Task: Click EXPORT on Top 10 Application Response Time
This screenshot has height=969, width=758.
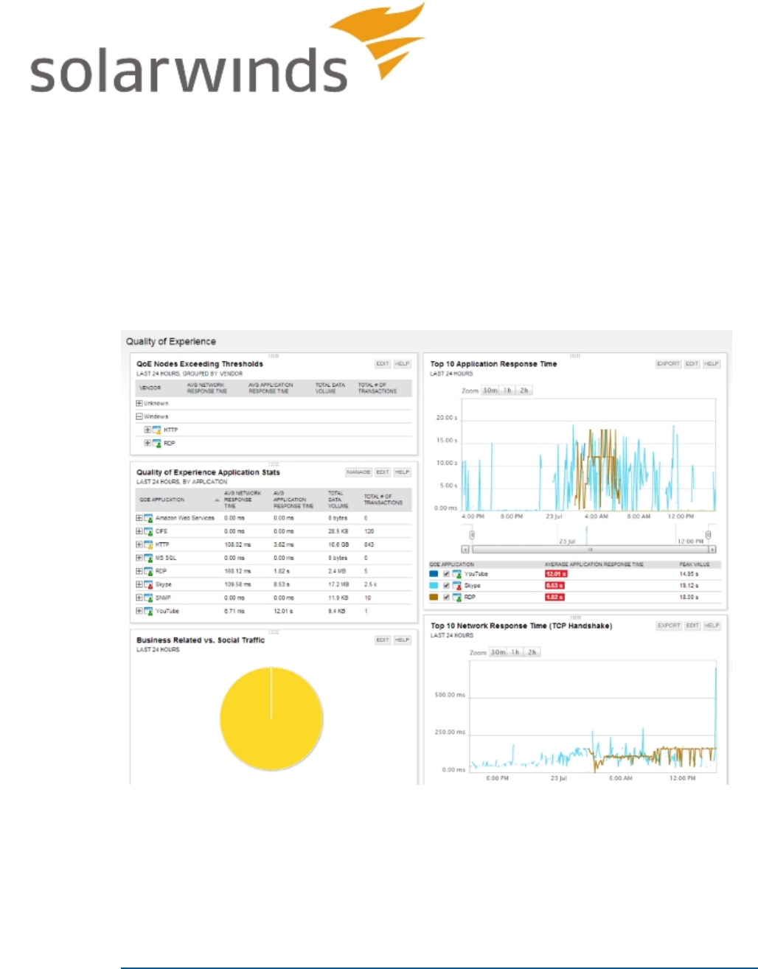Action: 669,364
